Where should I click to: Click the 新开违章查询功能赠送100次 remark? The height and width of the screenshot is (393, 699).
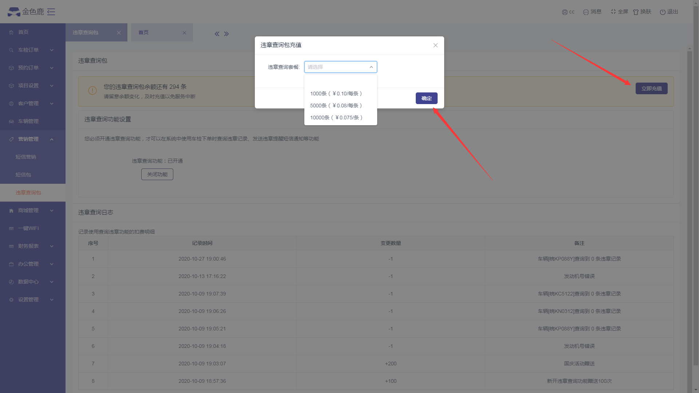coord(579,381)
